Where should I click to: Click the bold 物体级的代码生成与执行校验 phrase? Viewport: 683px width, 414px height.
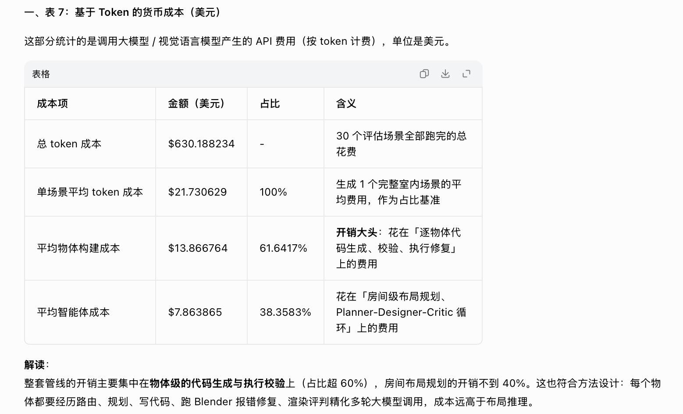click(217, 383)
